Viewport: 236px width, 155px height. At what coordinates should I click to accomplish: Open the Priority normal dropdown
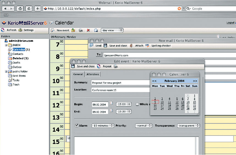pos(144,126)
